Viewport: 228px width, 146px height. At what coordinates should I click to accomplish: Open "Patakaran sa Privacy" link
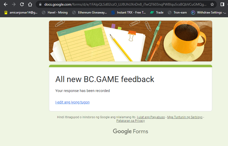[131, 121]
